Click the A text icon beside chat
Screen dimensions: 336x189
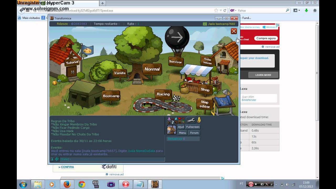(52, 159)
